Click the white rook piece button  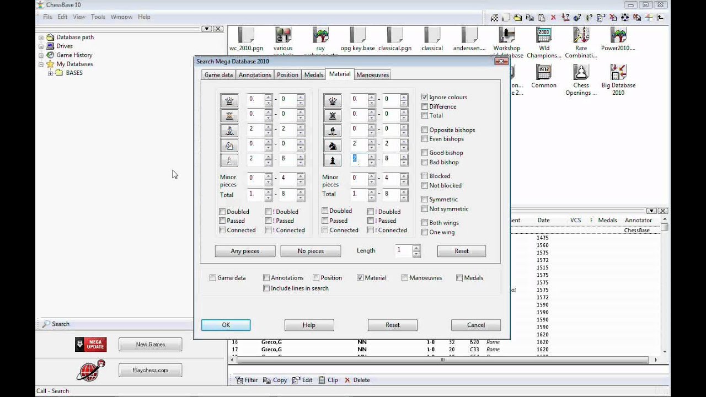point(229,115)
